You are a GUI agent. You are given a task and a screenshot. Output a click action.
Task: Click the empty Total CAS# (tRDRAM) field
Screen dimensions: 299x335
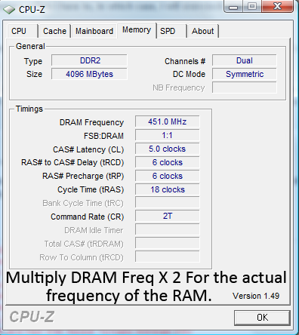coord(168,243)
